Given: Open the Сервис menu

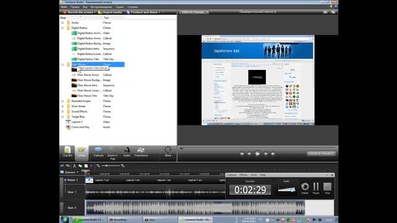Looking at the screenshot, I should 120,7.
